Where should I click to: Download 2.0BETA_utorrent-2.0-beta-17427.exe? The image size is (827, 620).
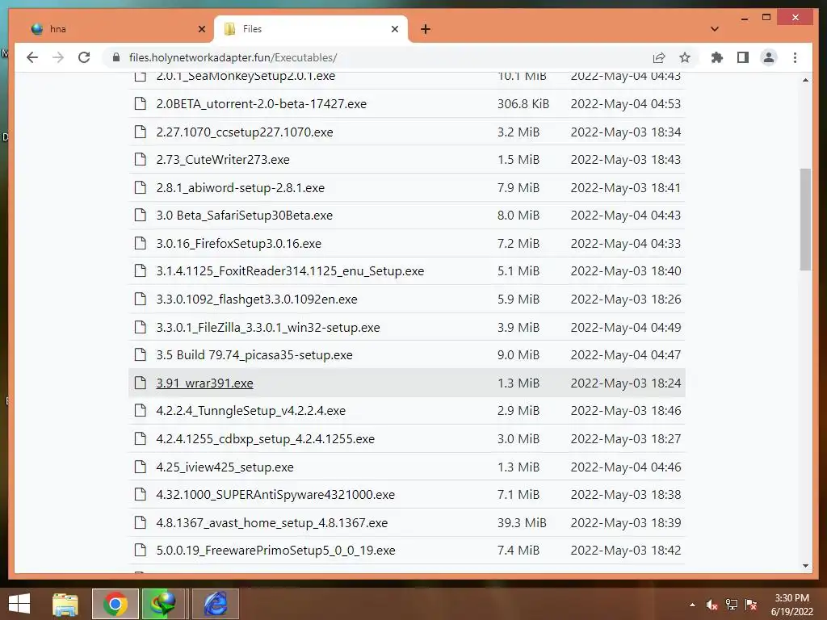(261, 104)
